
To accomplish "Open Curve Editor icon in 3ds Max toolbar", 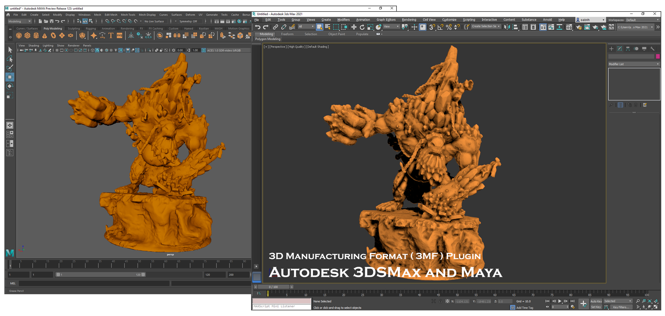I will click(551, 27).
